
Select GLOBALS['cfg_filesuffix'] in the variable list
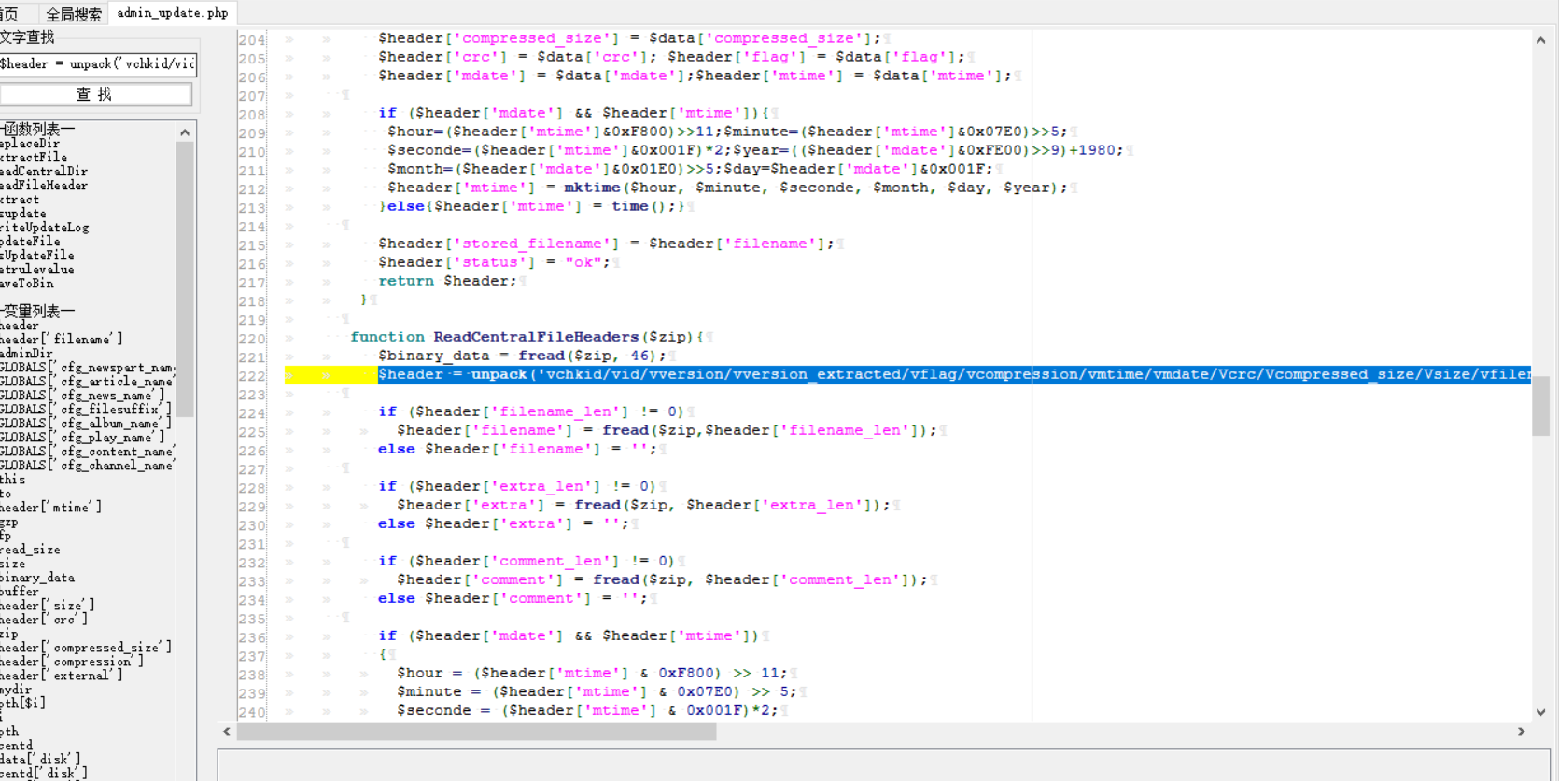pos(86,410)
